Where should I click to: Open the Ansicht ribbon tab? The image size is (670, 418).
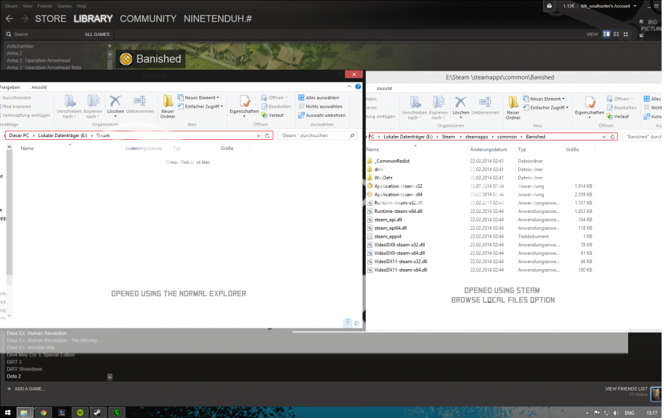point(39,87)
